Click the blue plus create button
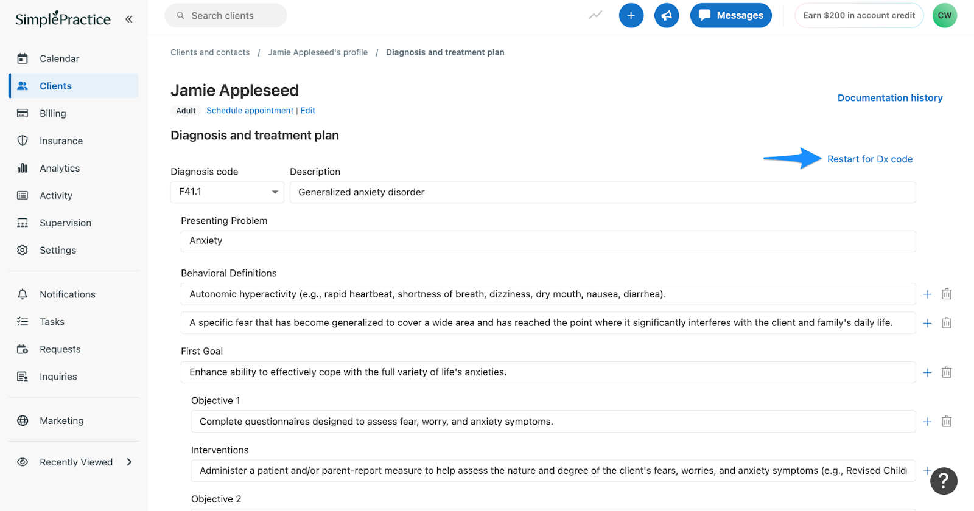Viewport: 974px width, 511px height. [631, 15]
